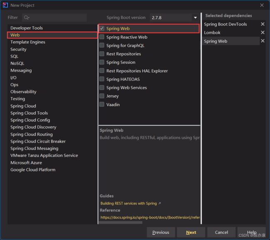Open the Messaging category
The image size is (270, 240).
(x=52, y=70)
